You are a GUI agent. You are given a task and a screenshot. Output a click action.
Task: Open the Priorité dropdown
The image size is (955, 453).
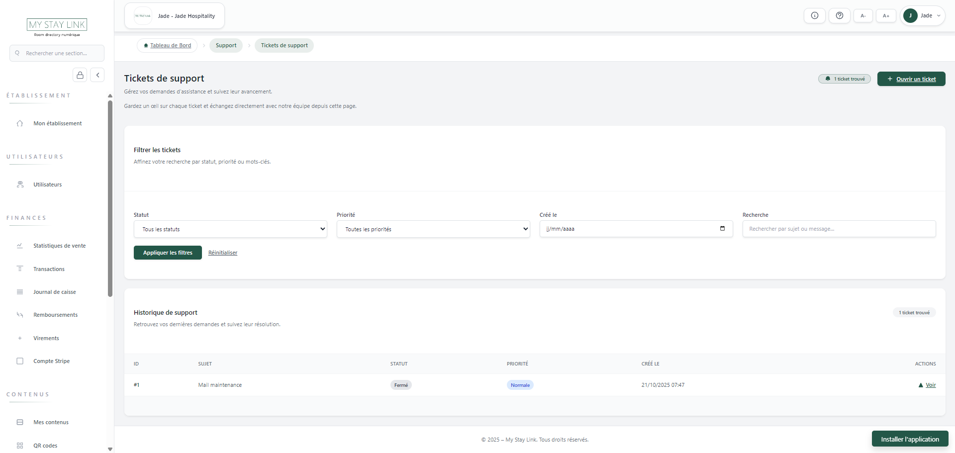[433, 229]
